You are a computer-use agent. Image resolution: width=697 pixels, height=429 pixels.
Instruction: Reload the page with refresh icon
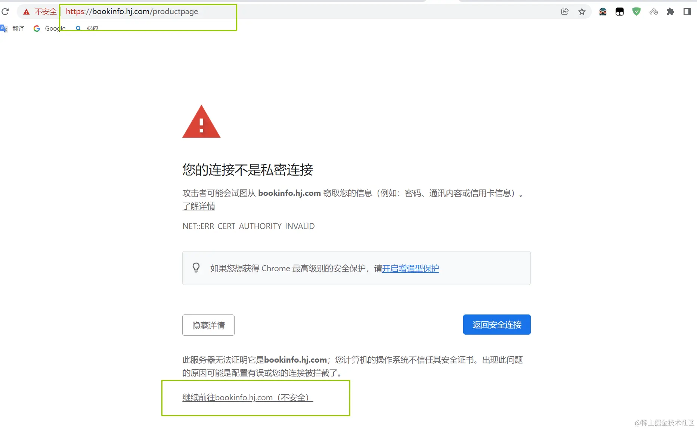[5, 12]
